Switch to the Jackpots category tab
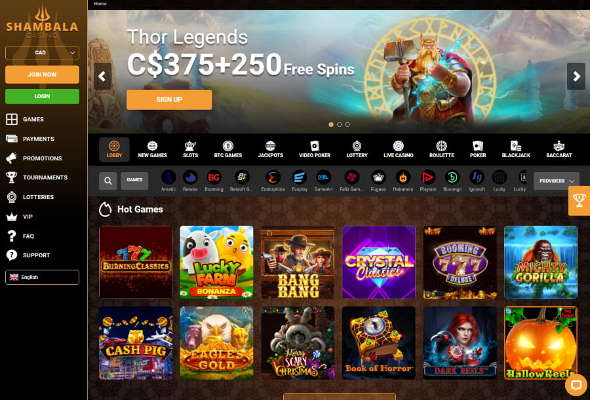590x400 pixels. click(270, 149)
